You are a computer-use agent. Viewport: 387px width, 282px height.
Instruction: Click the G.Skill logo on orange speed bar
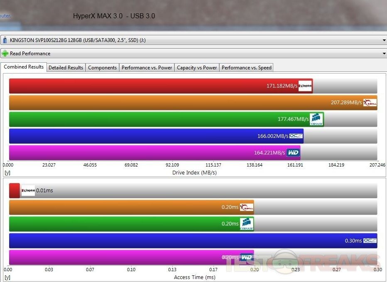click(x=370, y=103)
